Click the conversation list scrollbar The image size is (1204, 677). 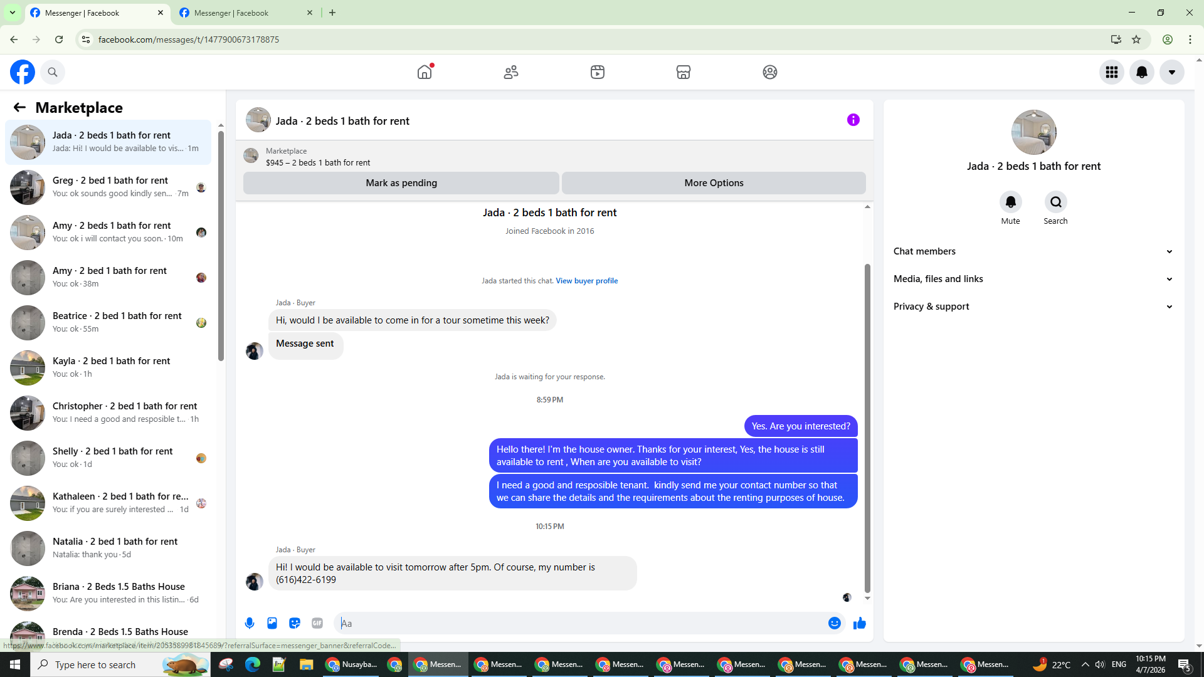point(221,244)
